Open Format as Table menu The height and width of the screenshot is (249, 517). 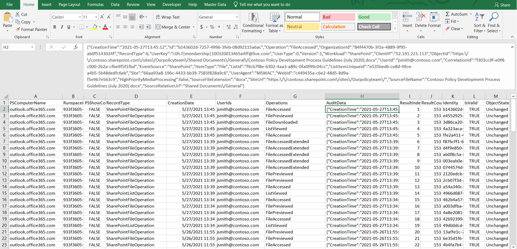click(x=274, y=23)
